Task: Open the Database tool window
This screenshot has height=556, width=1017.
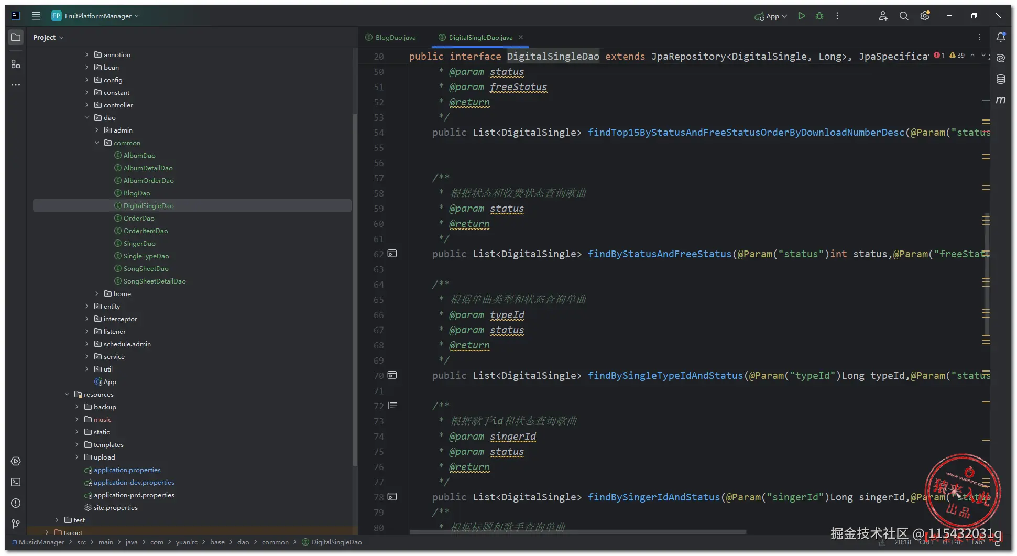Action: (x=1001, y=79)
